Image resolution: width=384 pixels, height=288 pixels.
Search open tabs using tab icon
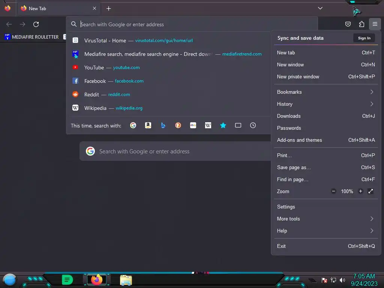238,125
